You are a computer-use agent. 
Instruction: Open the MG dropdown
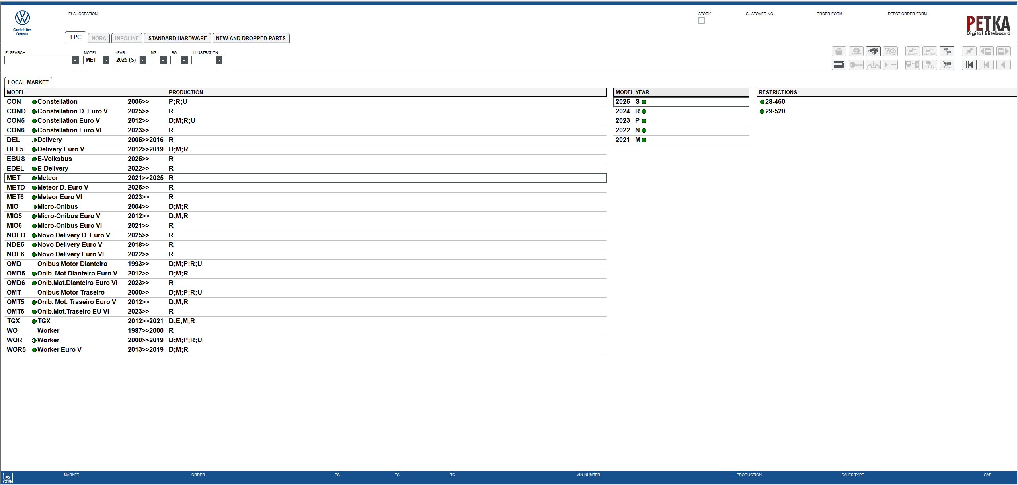pos(163,60)
